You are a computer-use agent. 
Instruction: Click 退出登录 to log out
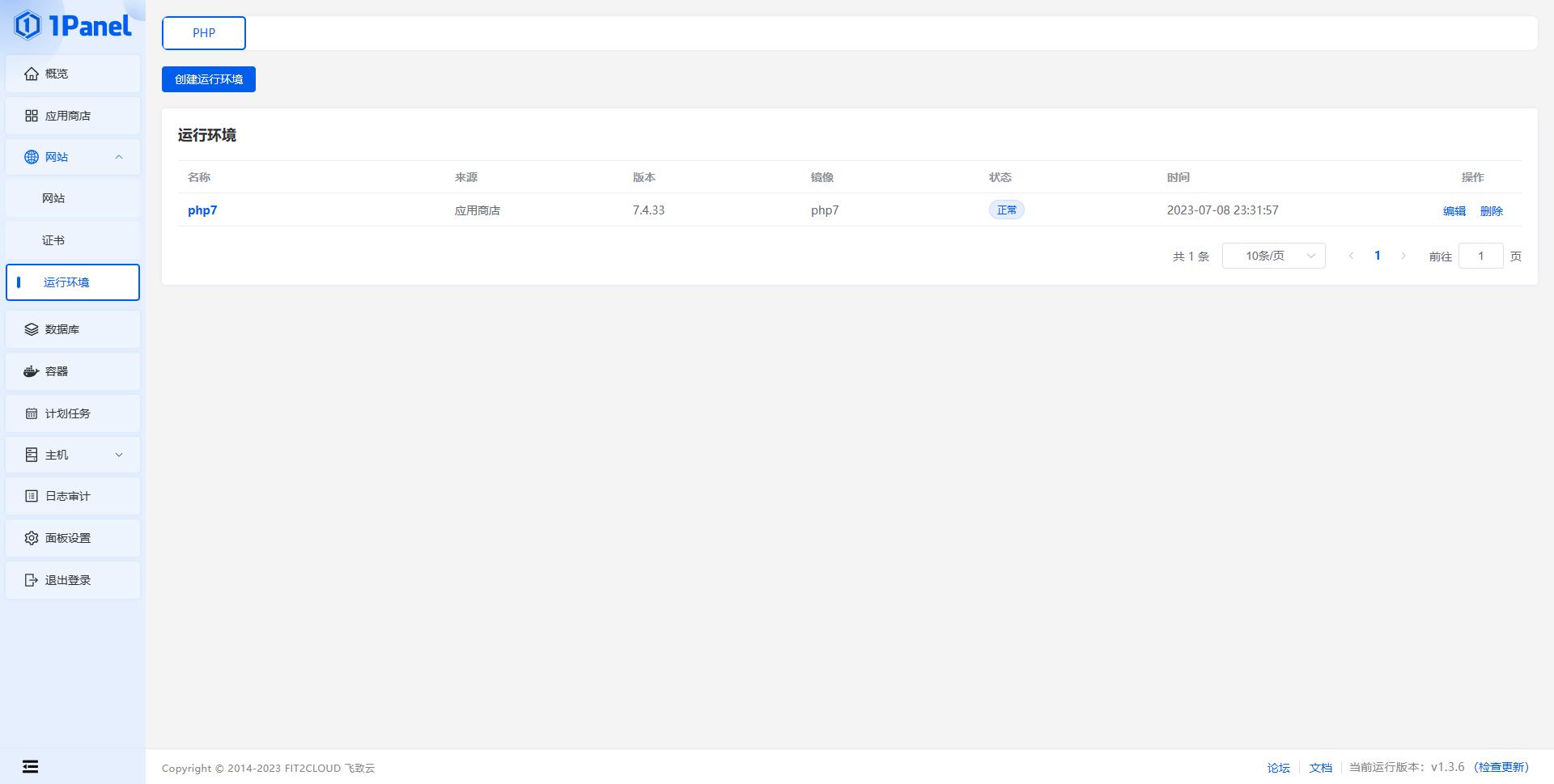(73, 580)
